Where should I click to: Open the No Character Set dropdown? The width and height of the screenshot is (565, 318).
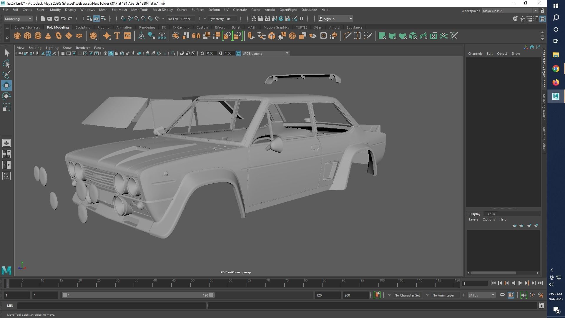[x=407, y=295]
